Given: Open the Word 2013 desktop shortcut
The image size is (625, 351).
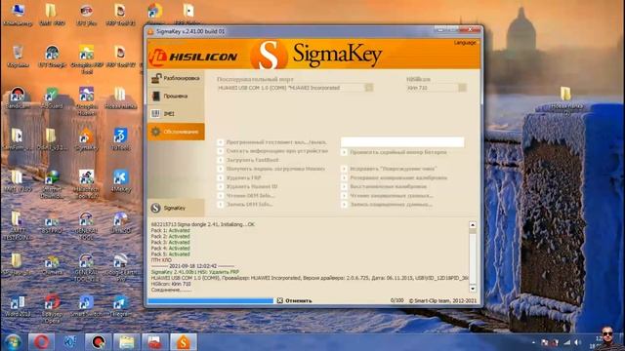Looking at the screenshot, I should click(x=18, y=306).
